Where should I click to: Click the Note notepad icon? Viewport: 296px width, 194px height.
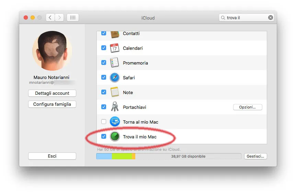point(115,92)
